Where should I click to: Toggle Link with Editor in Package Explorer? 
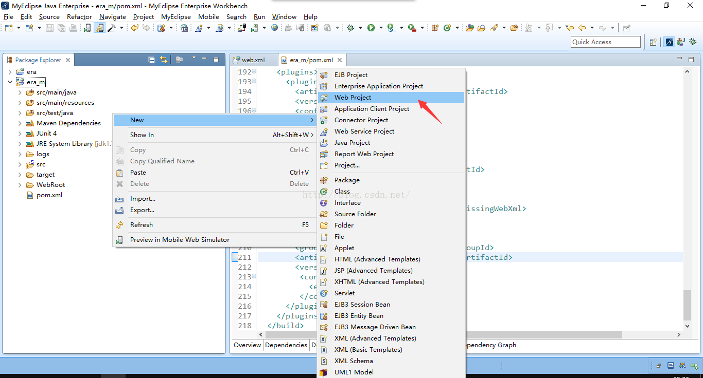pos(164,60)
